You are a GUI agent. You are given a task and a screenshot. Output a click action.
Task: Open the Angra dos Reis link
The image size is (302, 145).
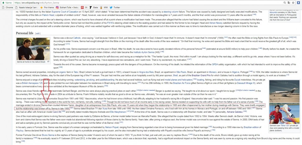[x=146, y=72]
